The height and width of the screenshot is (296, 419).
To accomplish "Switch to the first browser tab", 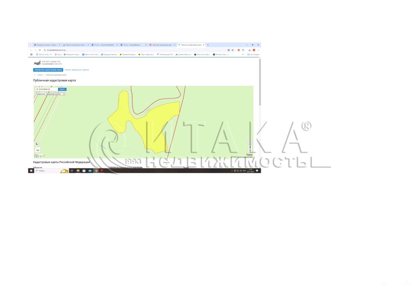I will coord(47,45).
